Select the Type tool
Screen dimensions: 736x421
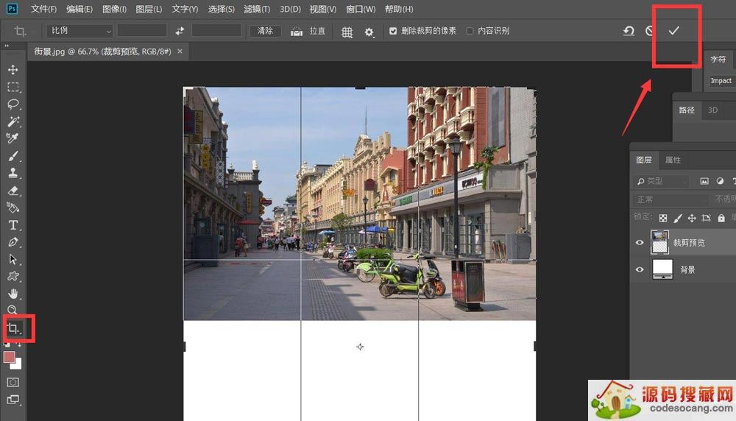pyautogui.click(x=13, y=224)
